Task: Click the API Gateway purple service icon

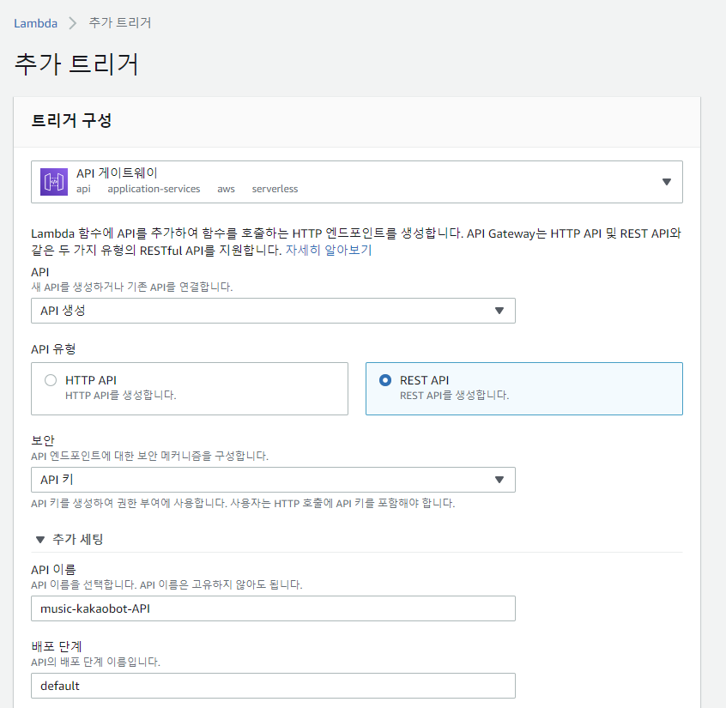Action: pos(54,182)
